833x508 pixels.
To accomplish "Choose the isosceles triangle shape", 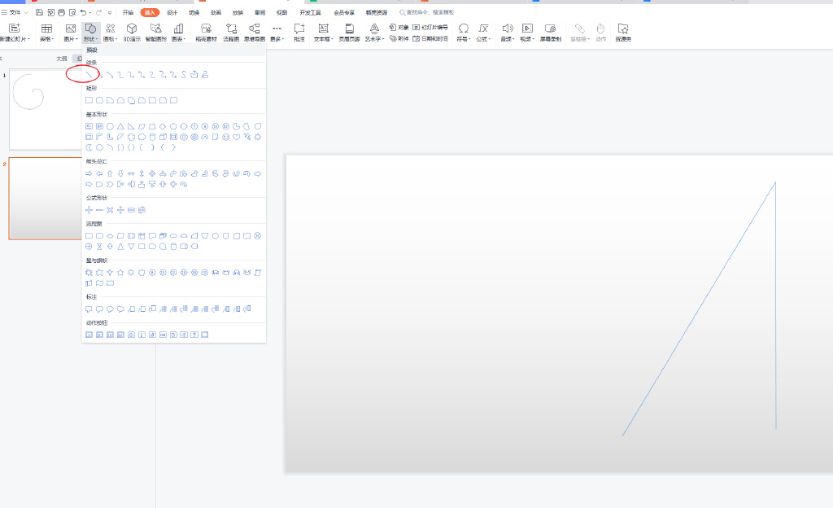I will pyautogui.click(x=120, y=126).
